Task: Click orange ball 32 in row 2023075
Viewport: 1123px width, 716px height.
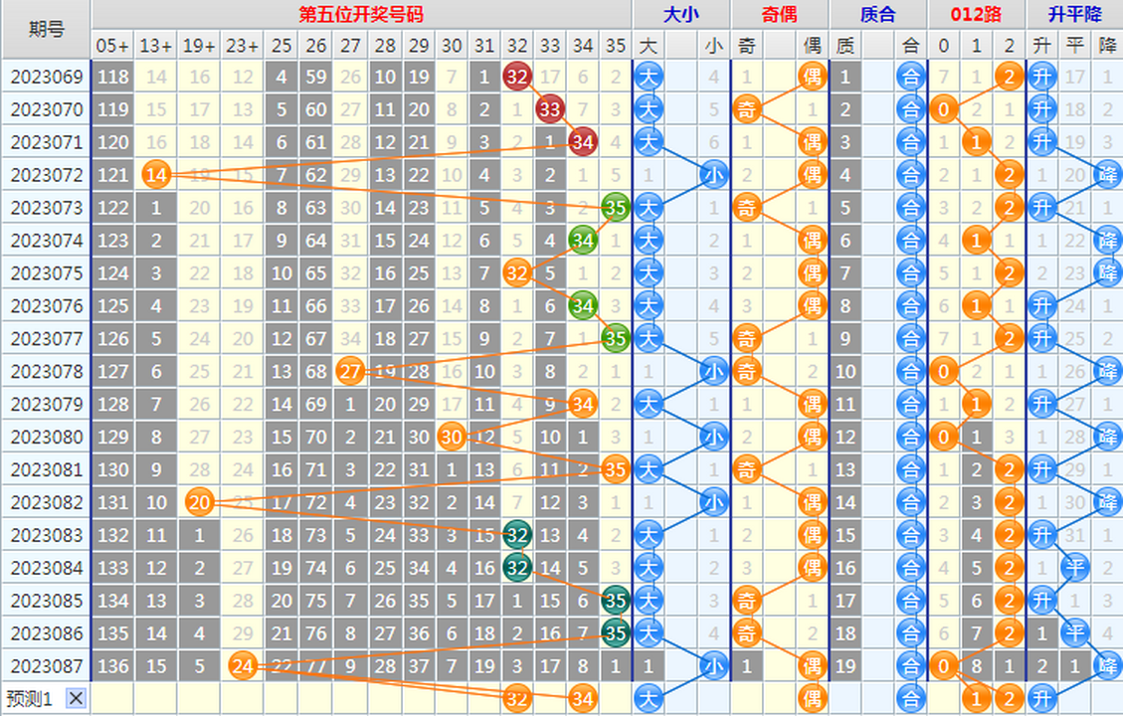Action: coord(516,273)
